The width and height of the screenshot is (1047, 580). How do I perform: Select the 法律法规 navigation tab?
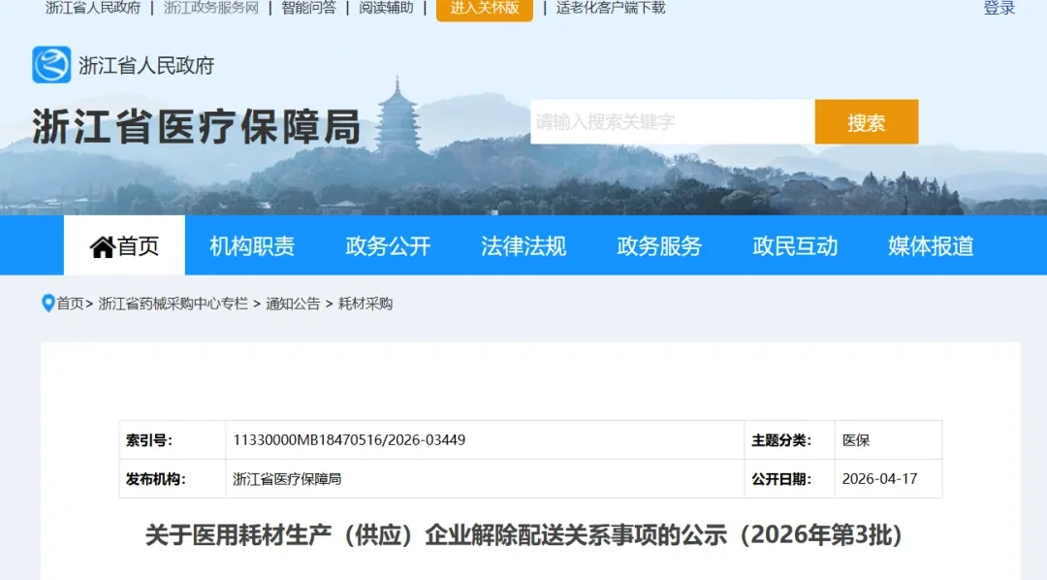coord(523,246)
